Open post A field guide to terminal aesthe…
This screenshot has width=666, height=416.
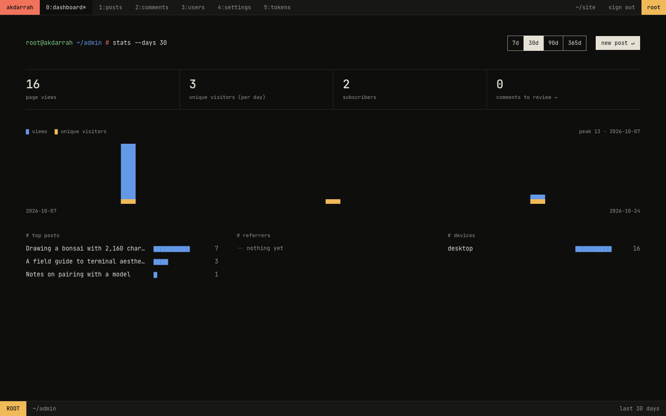[x=85, y=262]
